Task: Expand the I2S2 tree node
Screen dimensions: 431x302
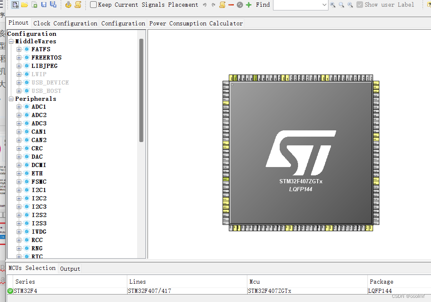Action: pos(19,215)
